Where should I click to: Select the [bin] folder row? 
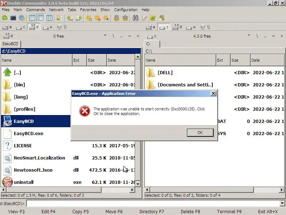tap(68, 85)
